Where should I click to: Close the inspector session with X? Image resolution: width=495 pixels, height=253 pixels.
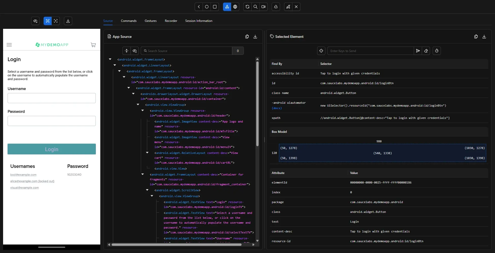click(x=296, y=7)
